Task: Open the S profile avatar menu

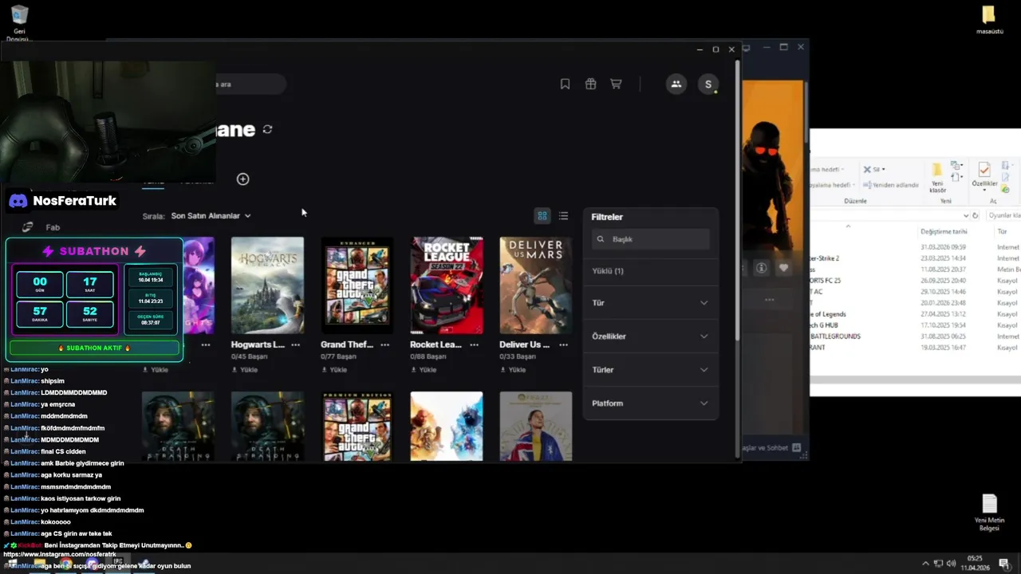Action: [708, 84]
